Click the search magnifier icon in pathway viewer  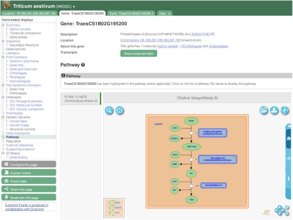(109, 110)
